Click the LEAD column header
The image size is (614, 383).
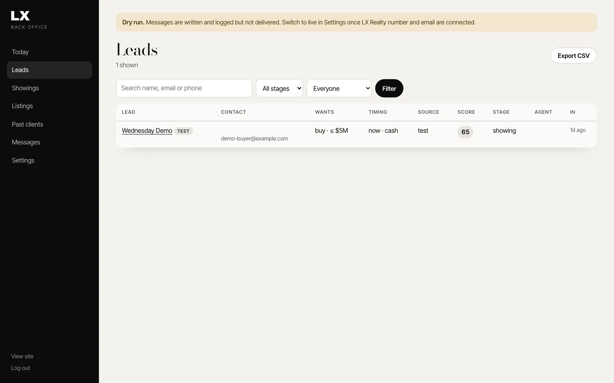[x=129, y=112]
